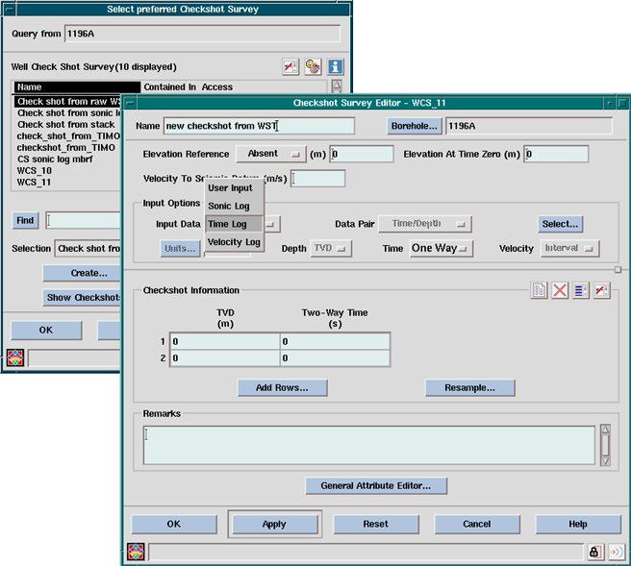Select 'check_shot_from_TIMO' list row
The height and width of the screenshot is (566, 631).
pyautogui.click(x=67, y=136)
